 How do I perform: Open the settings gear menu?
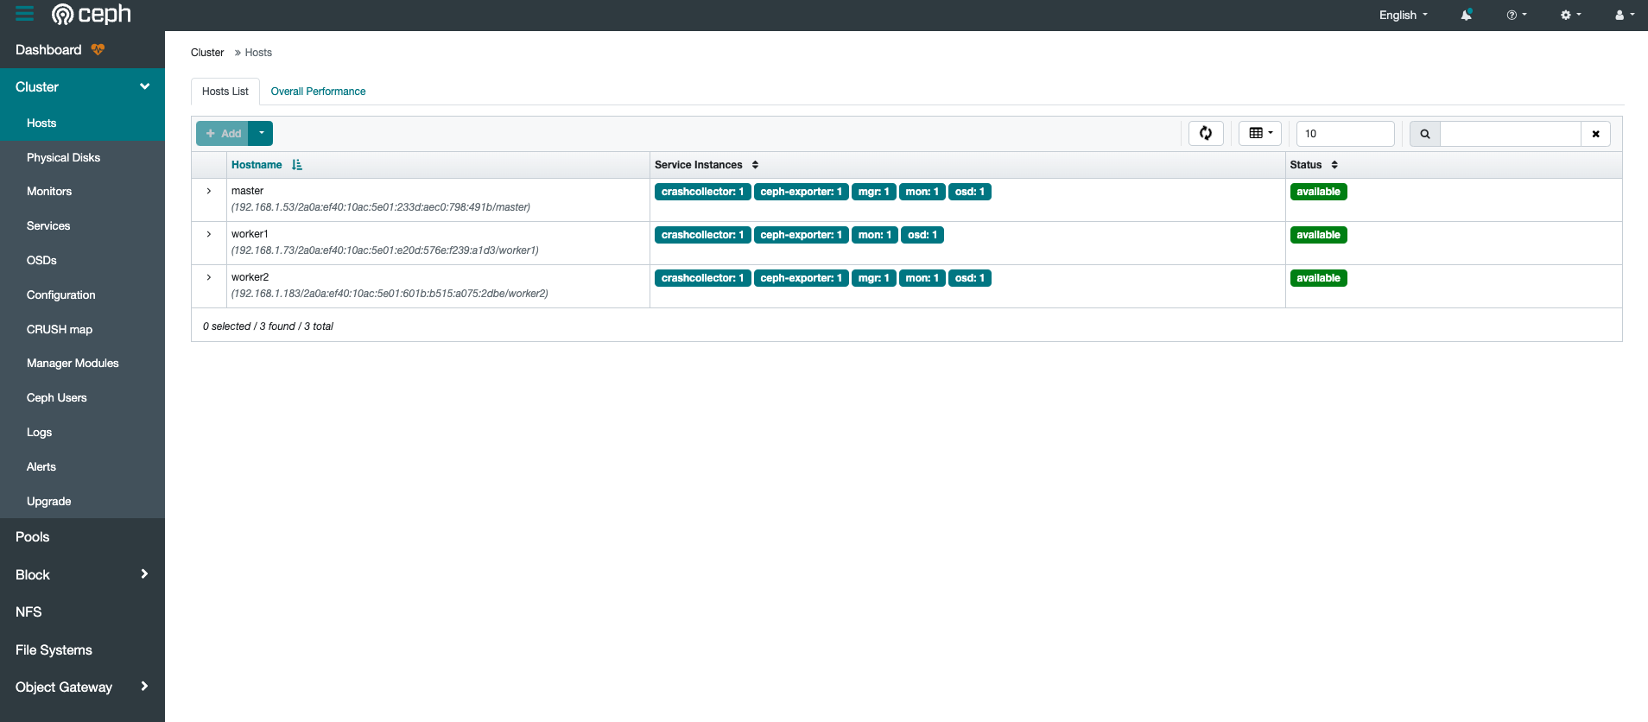tap(1569, 15)
